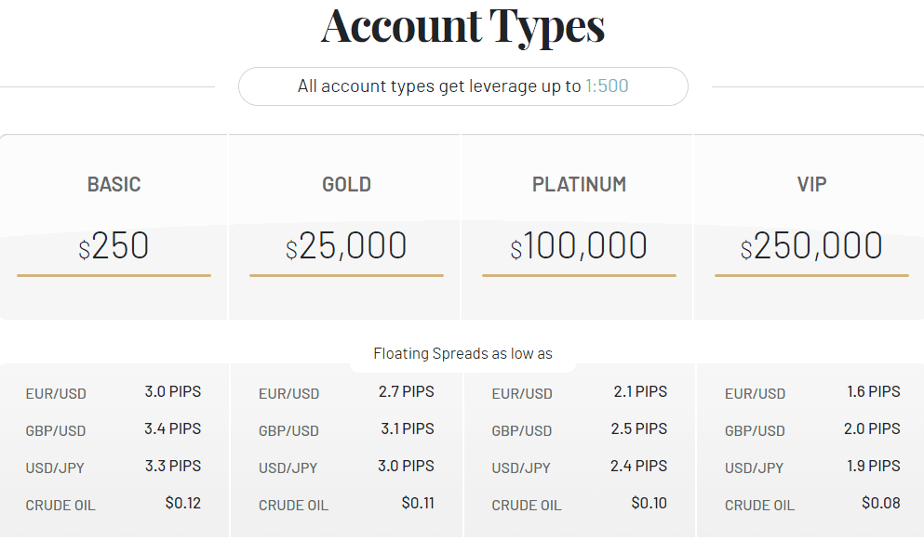The width and height of the screenshot is (924, 540).
Task: Select the GOLD account type card
Action: coord(346,228)
